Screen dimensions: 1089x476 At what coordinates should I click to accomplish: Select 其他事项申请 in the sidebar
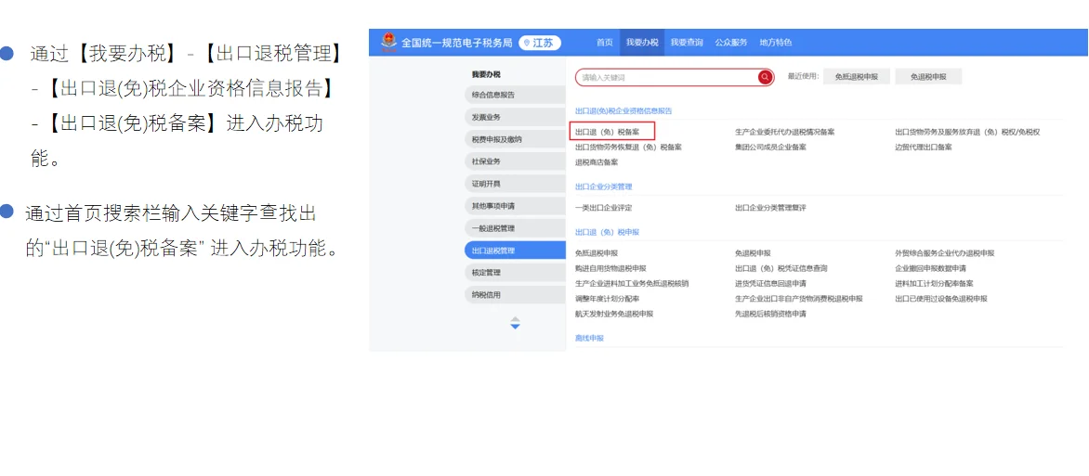[516, 206]
